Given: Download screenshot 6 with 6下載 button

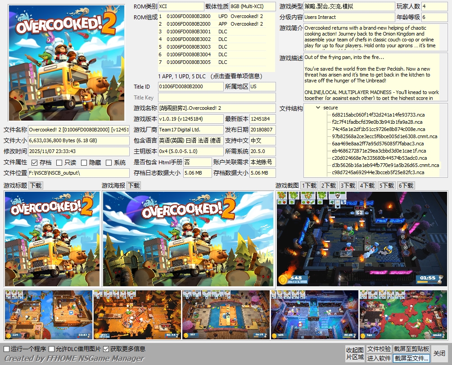Looking at the screenshot, I should point(406,185).
